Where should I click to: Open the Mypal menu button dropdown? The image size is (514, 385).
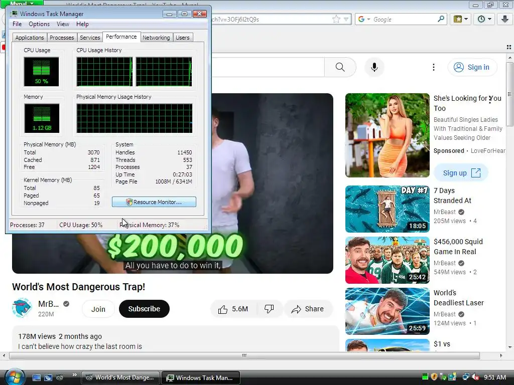pyautogui.click(x=22, y=4)
